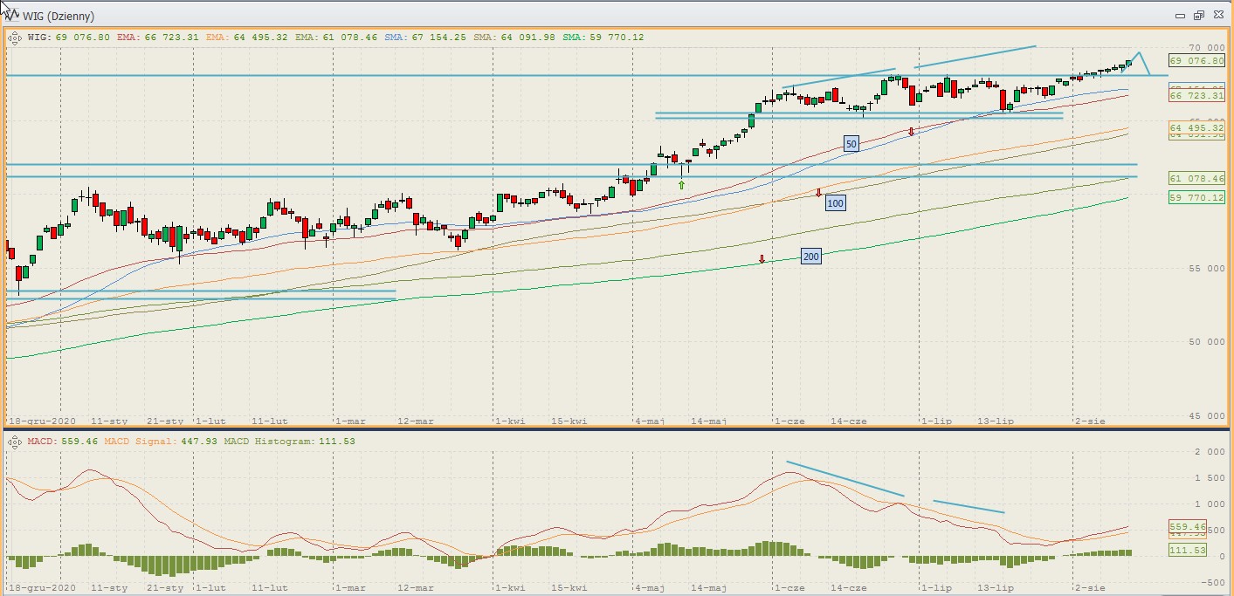Click the 59 770.12 SMA tag on axis

1196,198
